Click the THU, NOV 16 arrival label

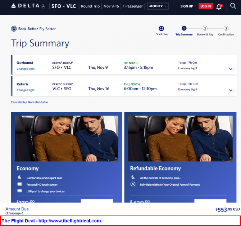coord(132,84)
